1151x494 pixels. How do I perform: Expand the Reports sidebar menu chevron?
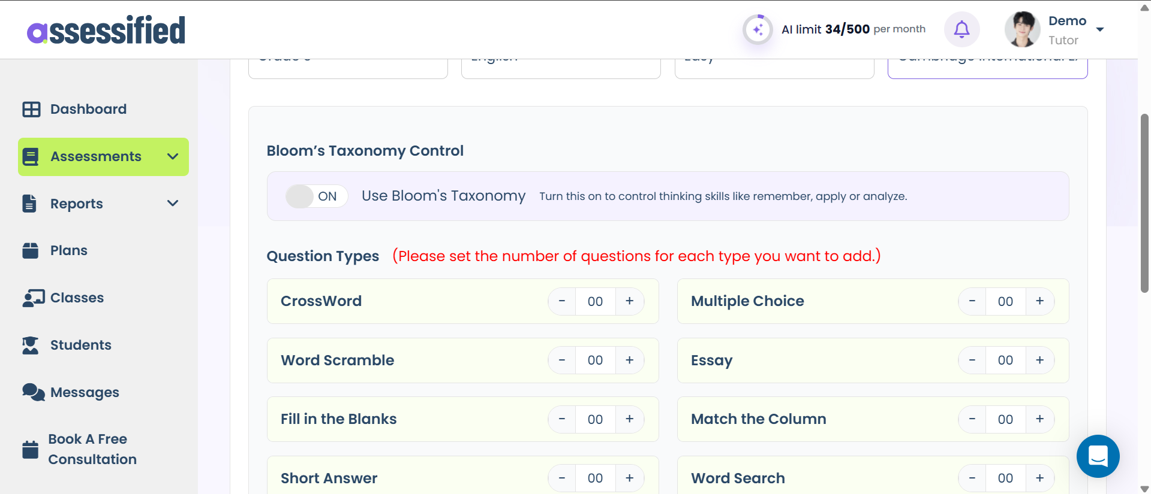(173, 204)
